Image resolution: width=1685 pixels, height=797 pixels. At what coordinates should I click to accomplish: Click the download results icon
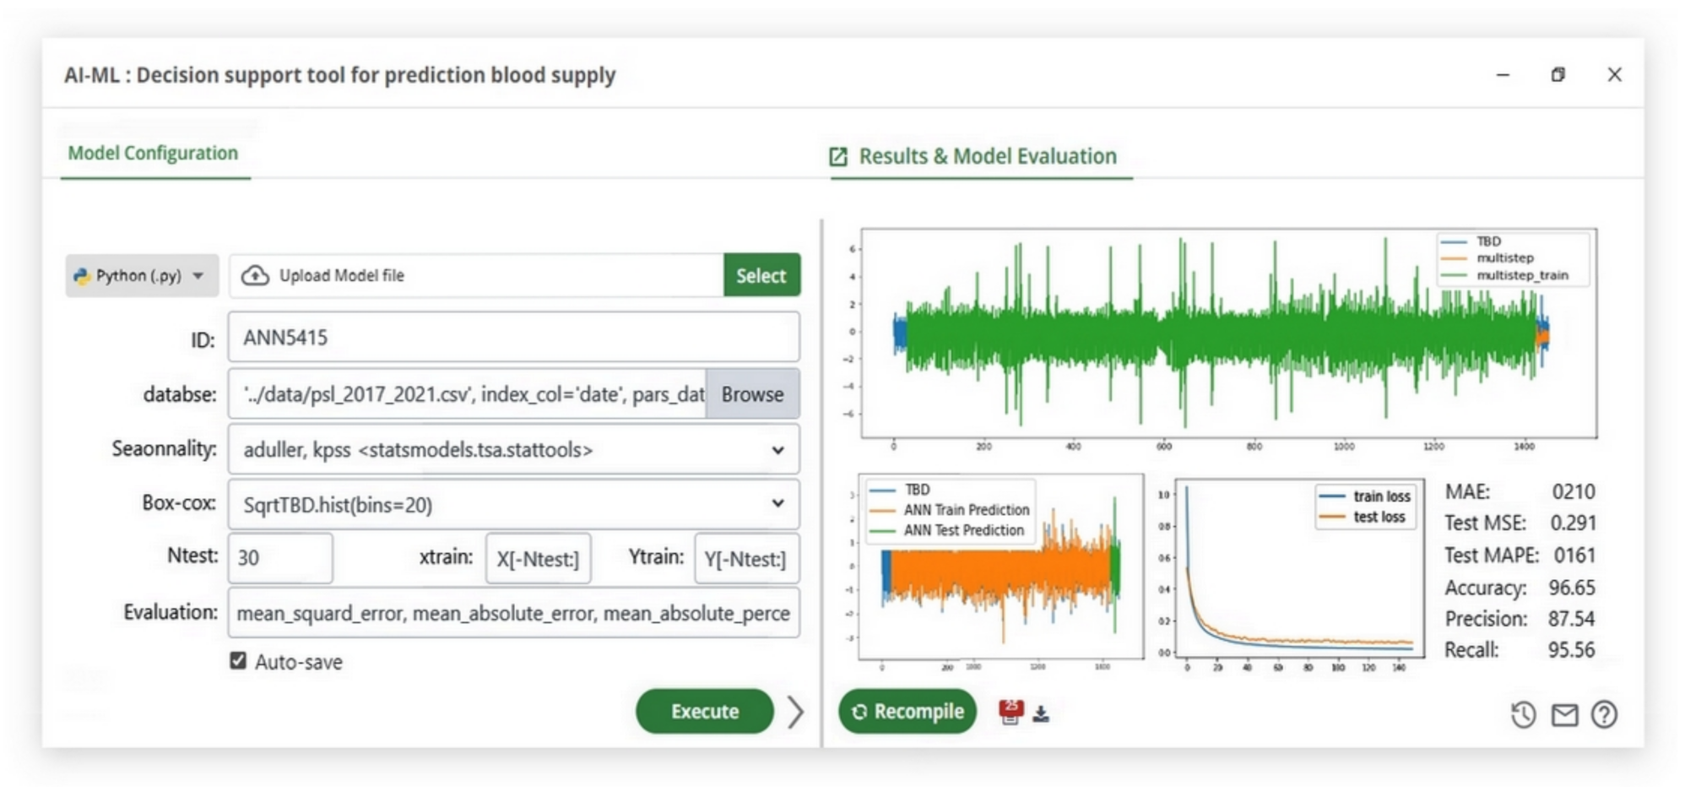(1041, 714)
